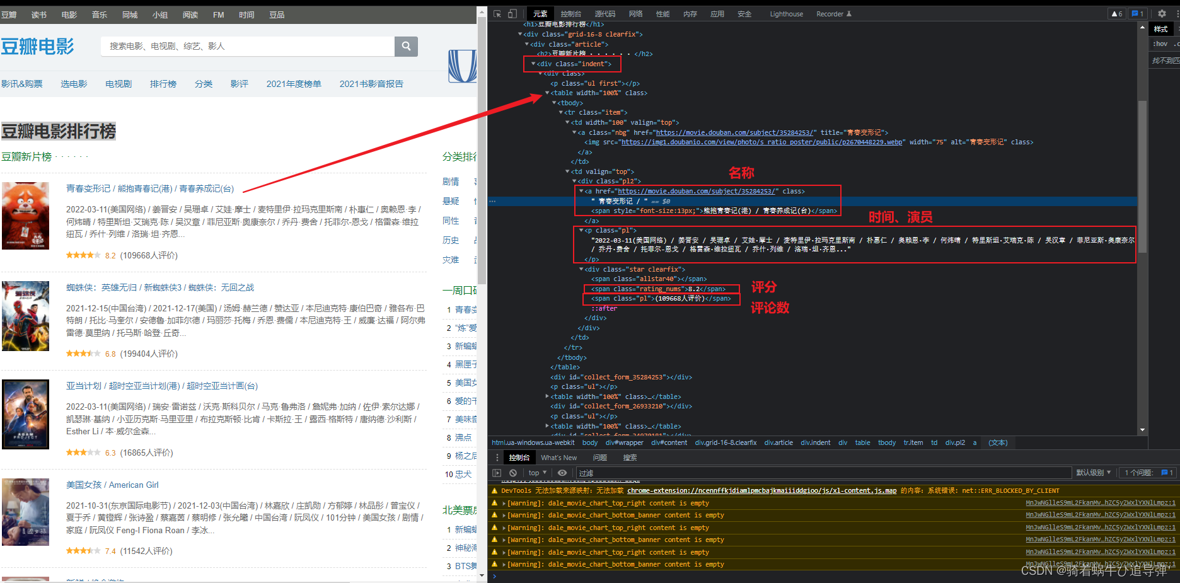Click the Elements panel vertical scrollbar
The height and width of the screenshot is (583, 1180).
click(x=1142, y=176)
